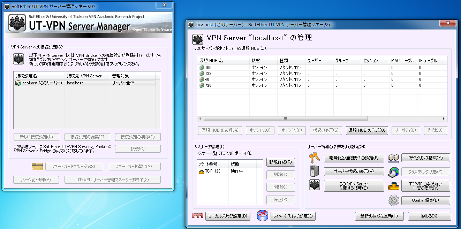Click the server tower icon beside server status
This screenshot has width=461, height=229.
[315, 171]
